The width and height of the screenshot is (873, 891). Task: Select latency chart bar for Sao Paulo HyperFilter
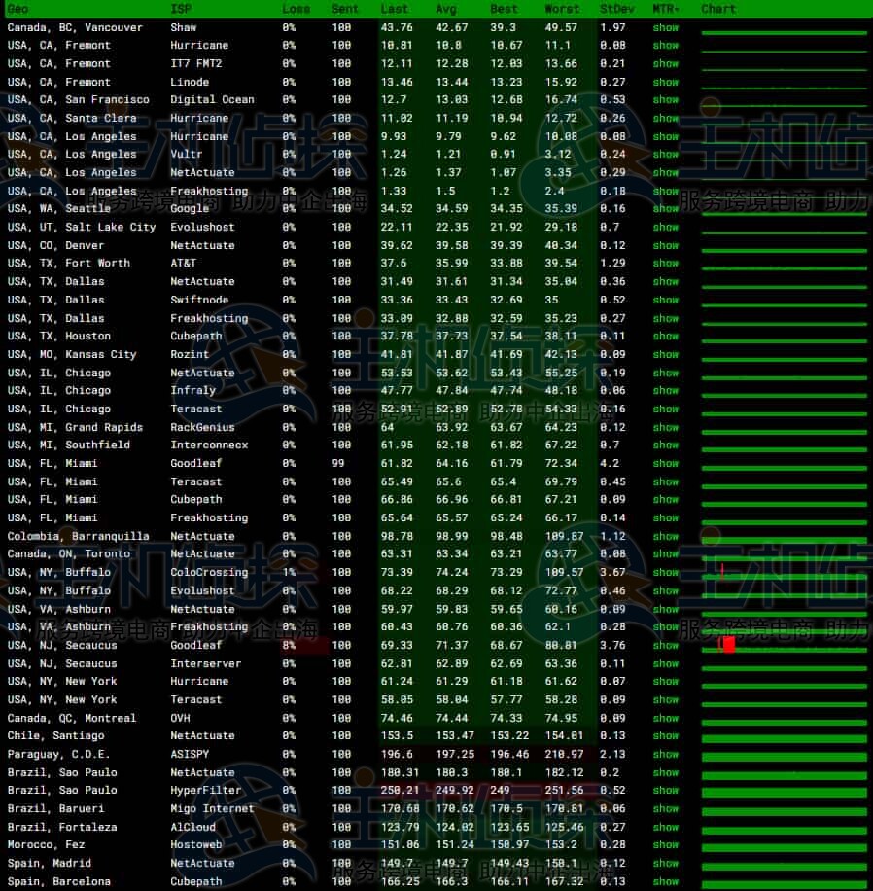[784, 792]
